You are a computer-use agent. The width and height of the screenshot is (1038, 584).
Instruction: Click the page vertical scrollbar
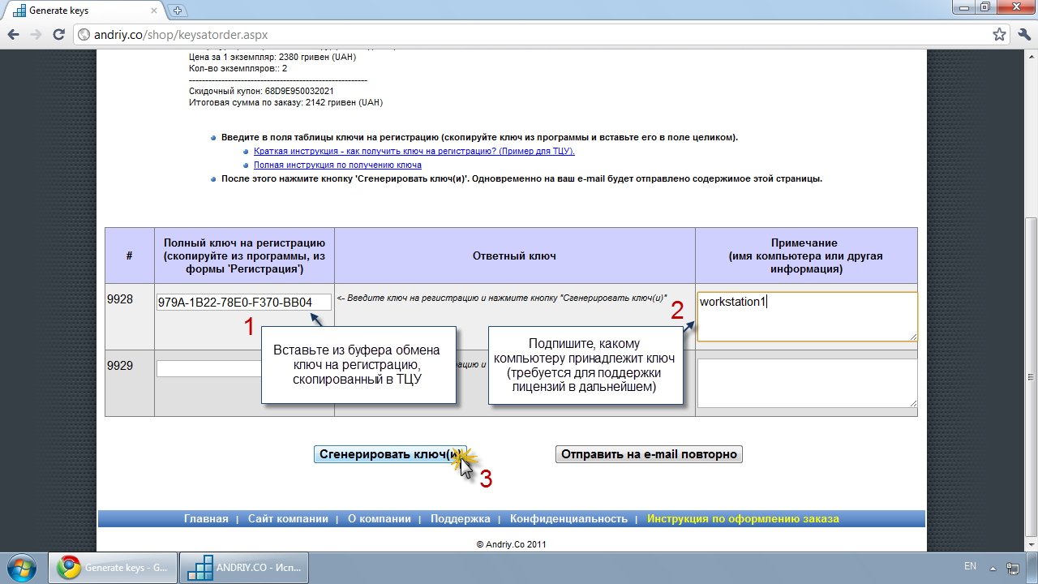(1031, 300)
